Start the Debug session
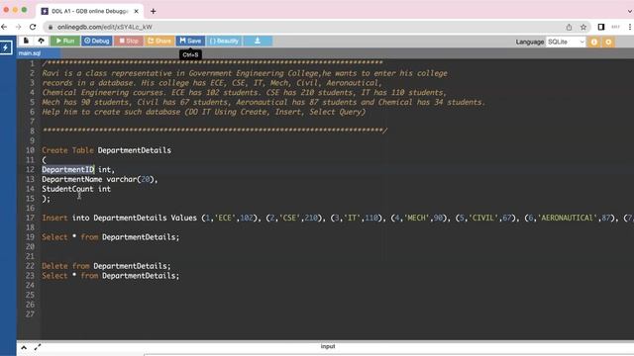 97,41
